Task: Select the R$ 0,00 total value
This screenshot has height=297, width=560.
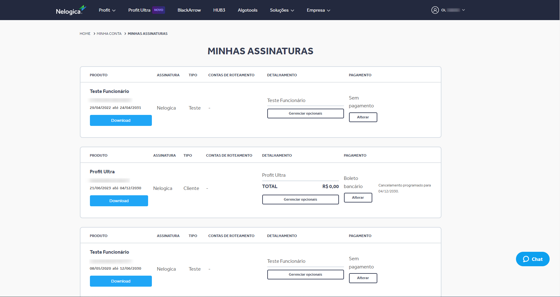Action: tap(330, 186)
